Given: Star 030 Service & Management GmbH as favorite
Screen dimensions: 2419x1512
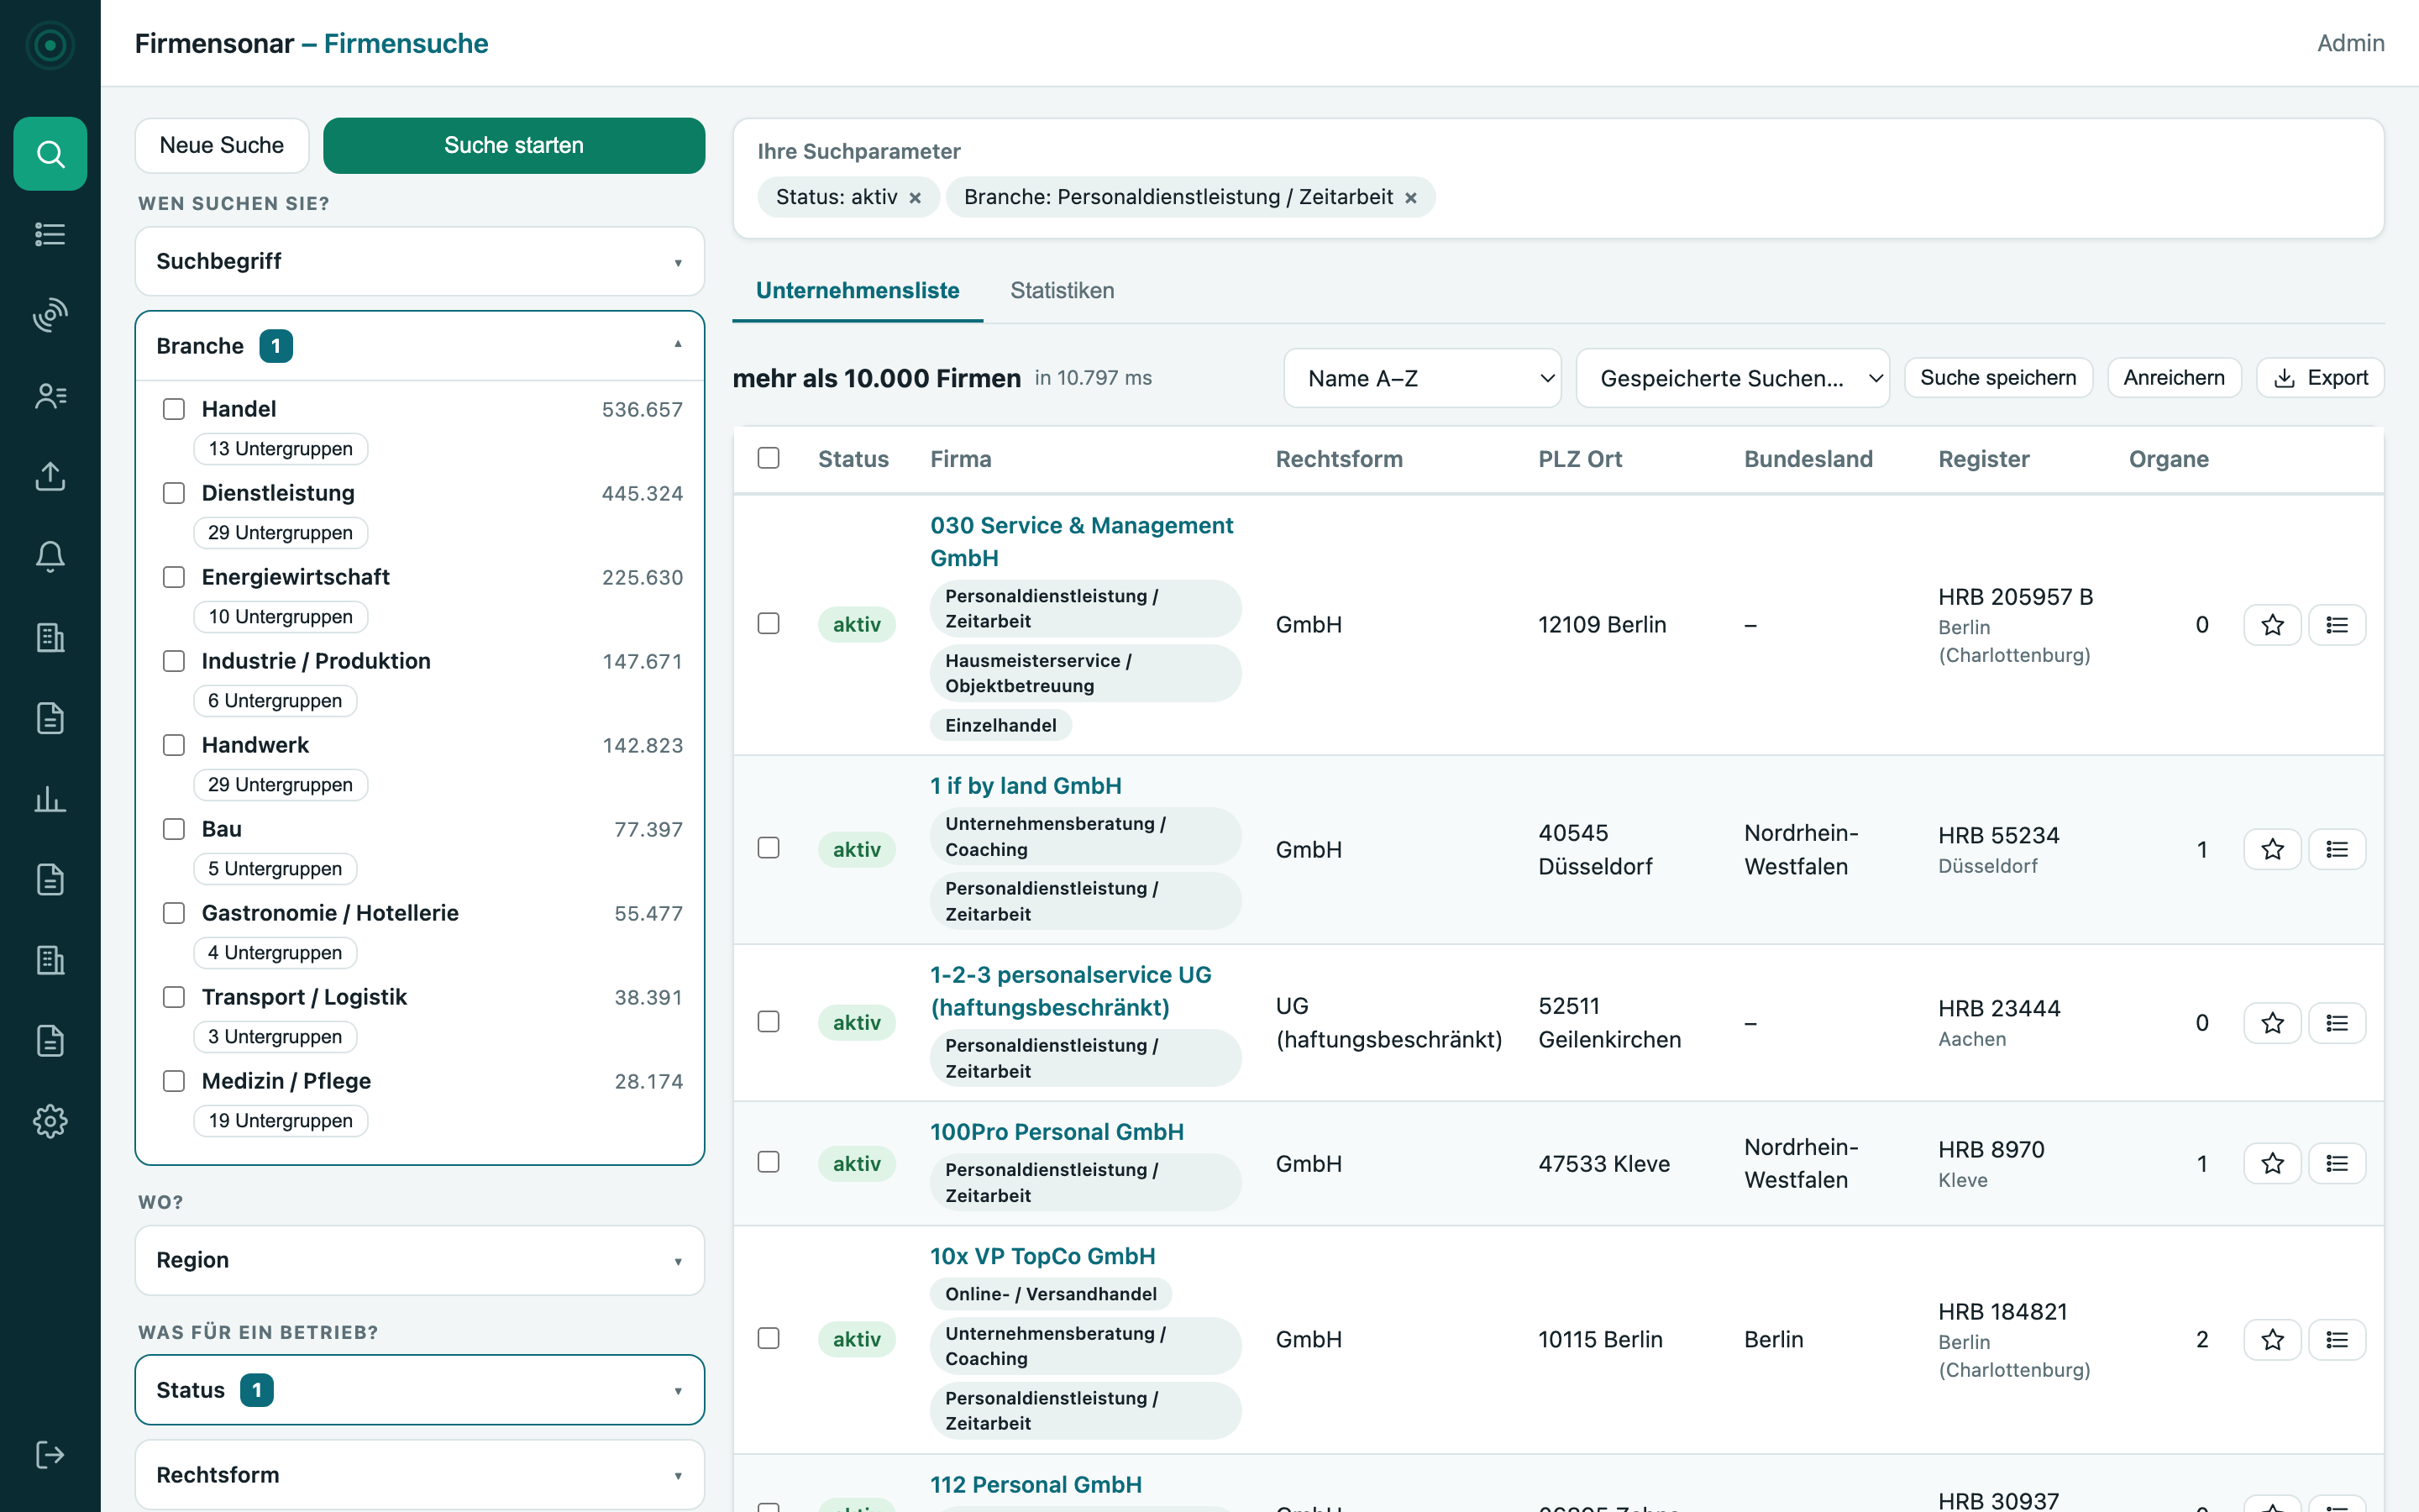Looking at the screenshot, I should coord(2272,625).
